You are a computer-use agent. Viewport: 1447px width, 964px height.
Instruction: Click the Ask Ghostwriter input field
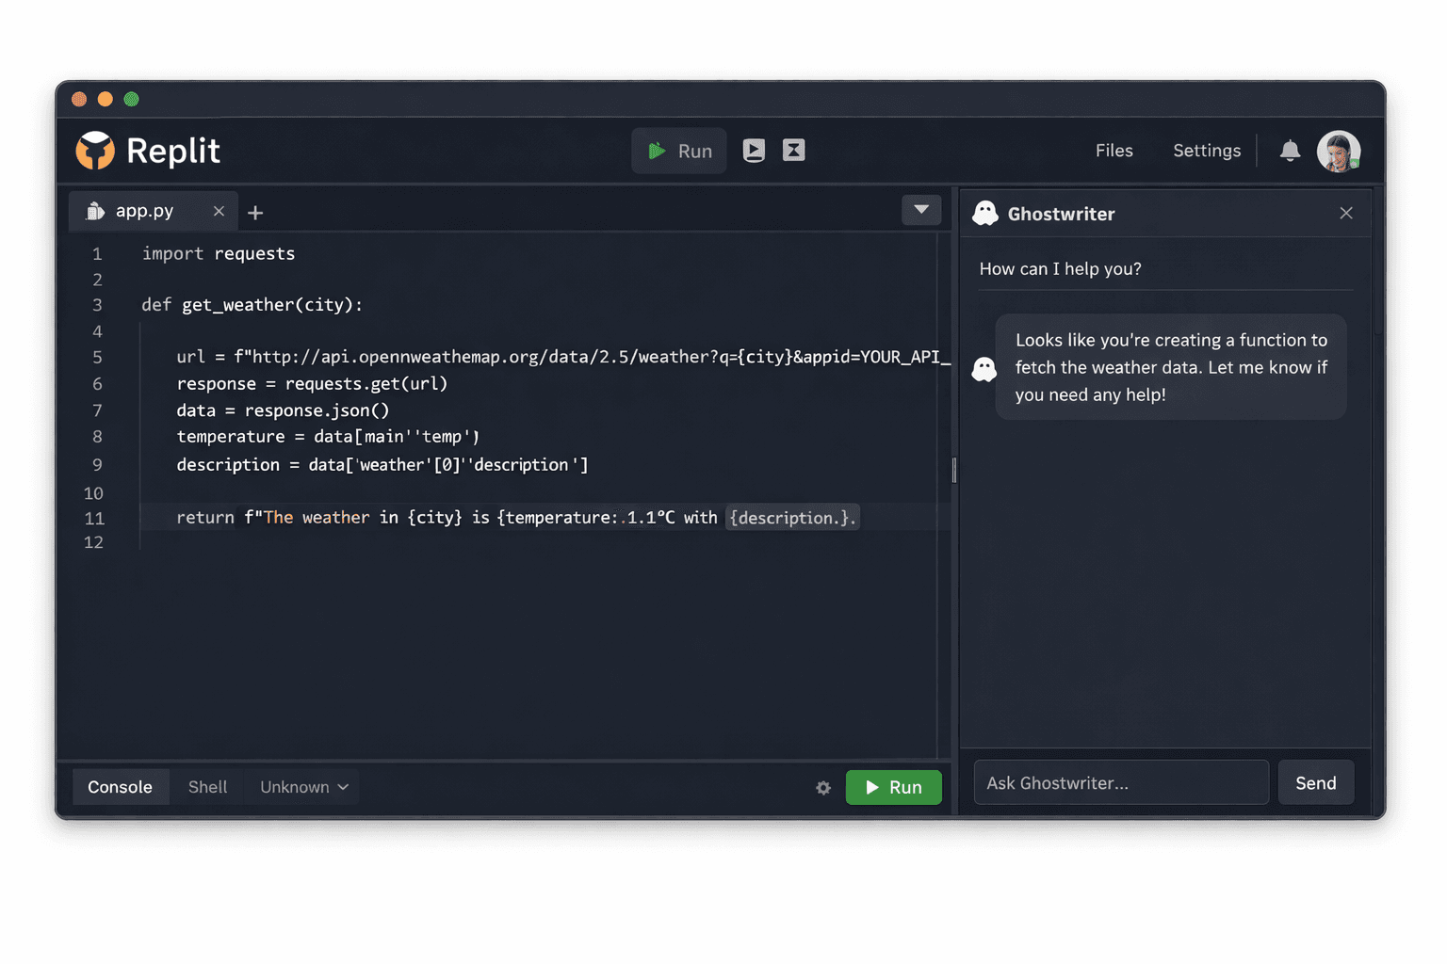click(1121, 782)
